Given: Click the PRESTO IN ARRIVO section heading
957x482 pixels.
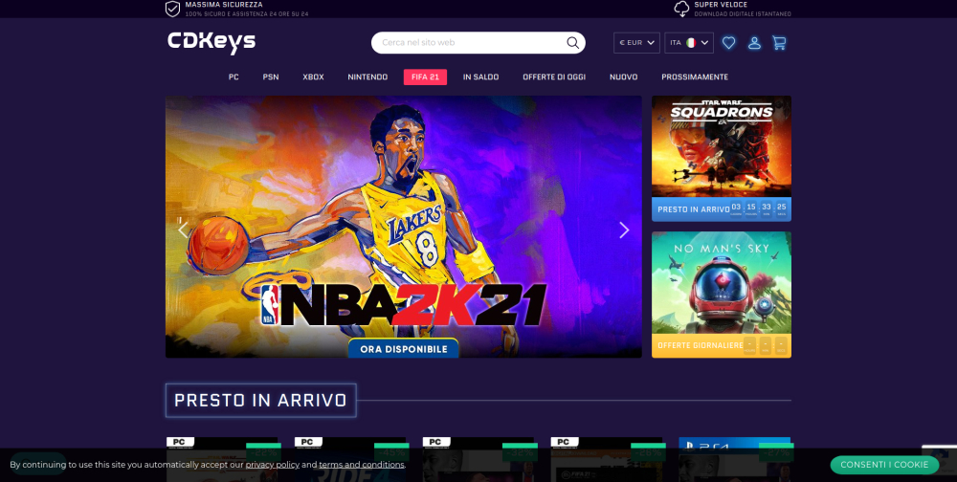Looking at the screenshot, I should pos(260,401).
